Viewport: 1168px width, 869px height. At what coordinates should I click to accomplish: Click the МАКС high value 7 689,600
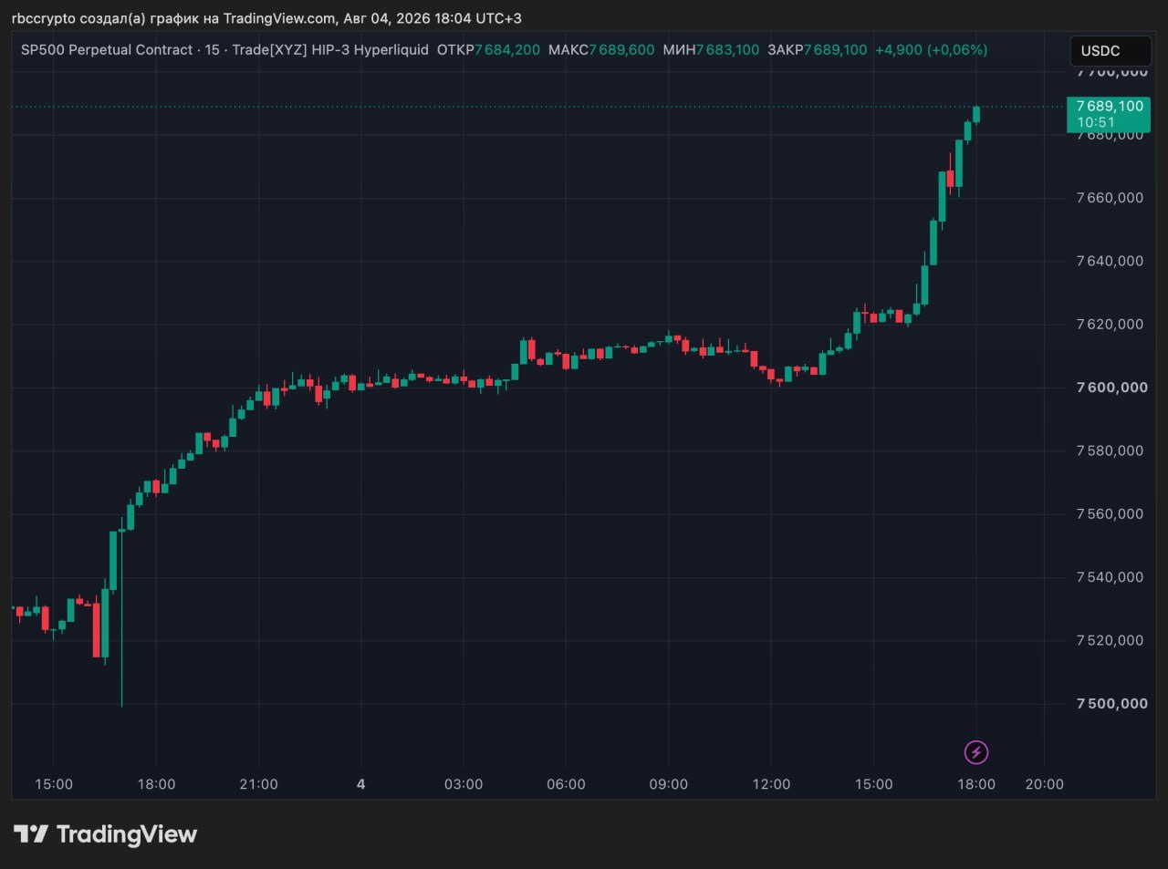(x=621, y=50)
